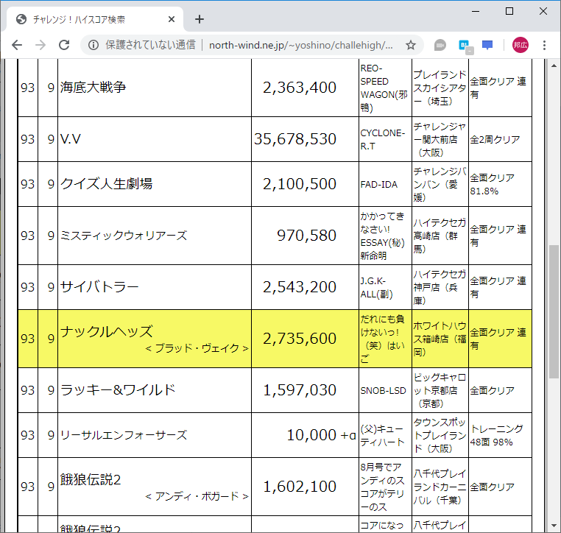
Task: Select the score 2,543,200
Action: point(300,287)
